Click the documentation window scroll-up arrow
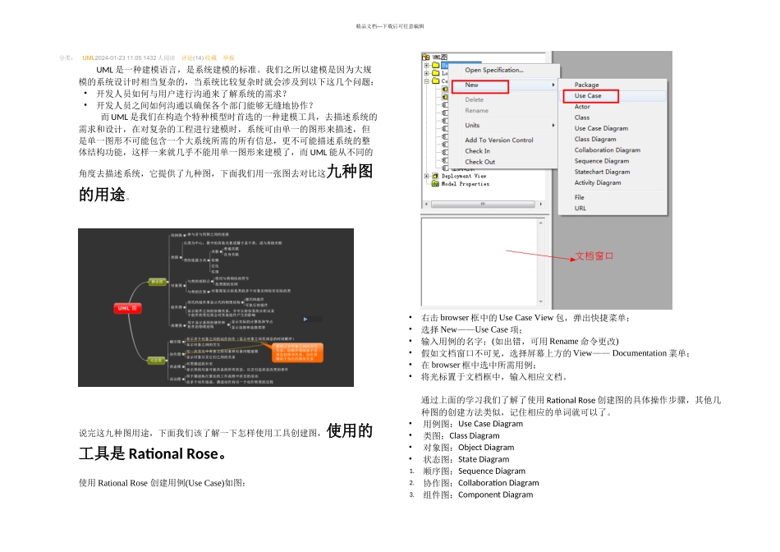780x552 pixels. pyautogui.click(x=541, y=223)
